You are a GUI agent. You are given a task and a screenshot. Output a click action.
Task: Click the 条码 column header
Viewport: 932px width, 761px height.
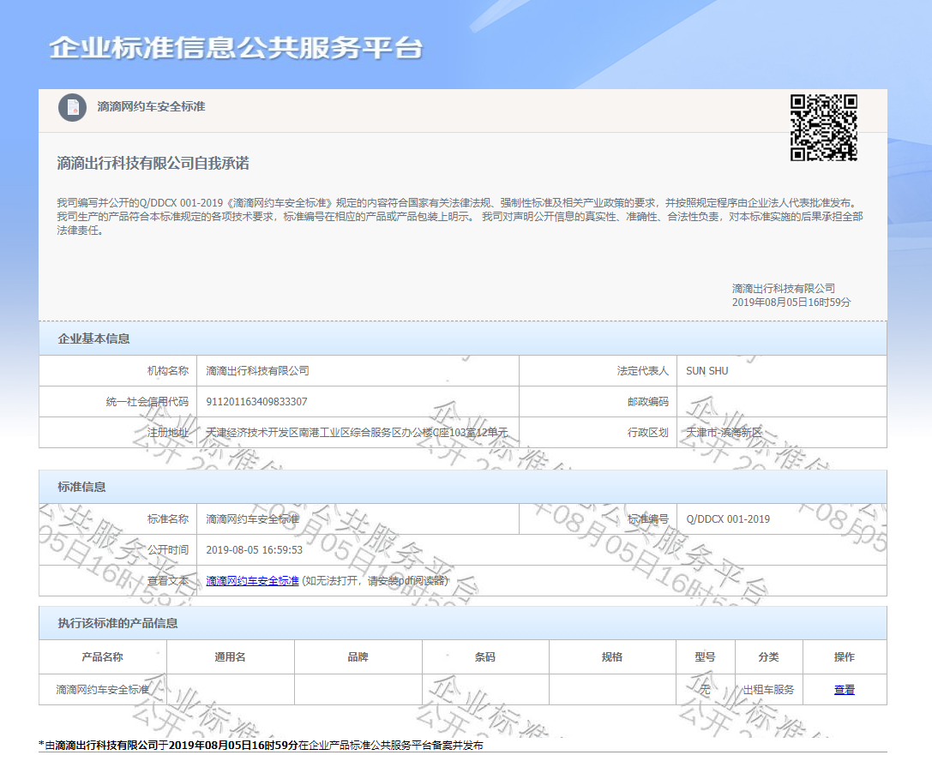click(x=485, y=657)
